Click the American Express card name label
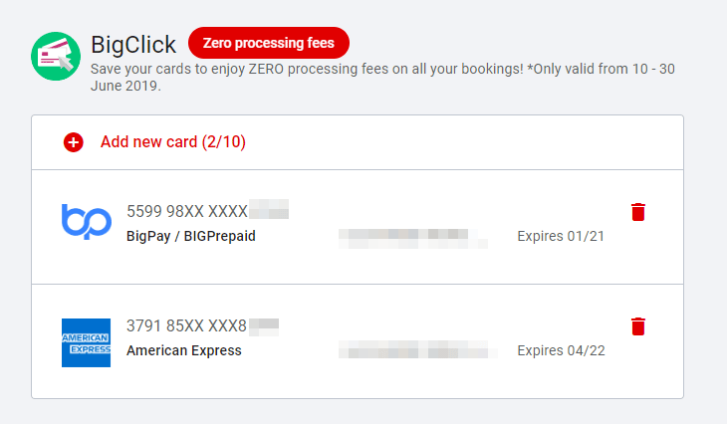Viewport: 727px width, 424px height. pos(184,350)
